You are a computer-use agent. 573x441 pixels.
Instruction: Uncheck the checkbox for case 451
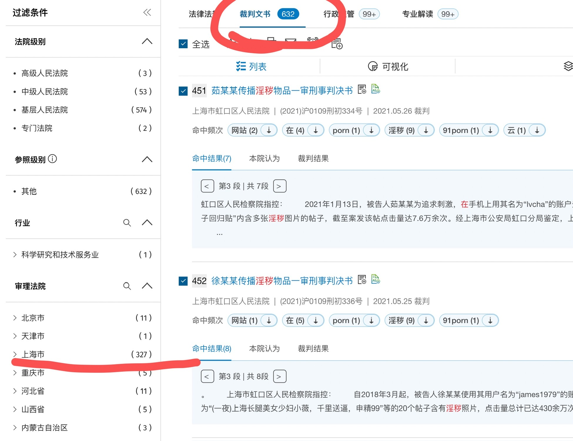[x=183, y=91]
